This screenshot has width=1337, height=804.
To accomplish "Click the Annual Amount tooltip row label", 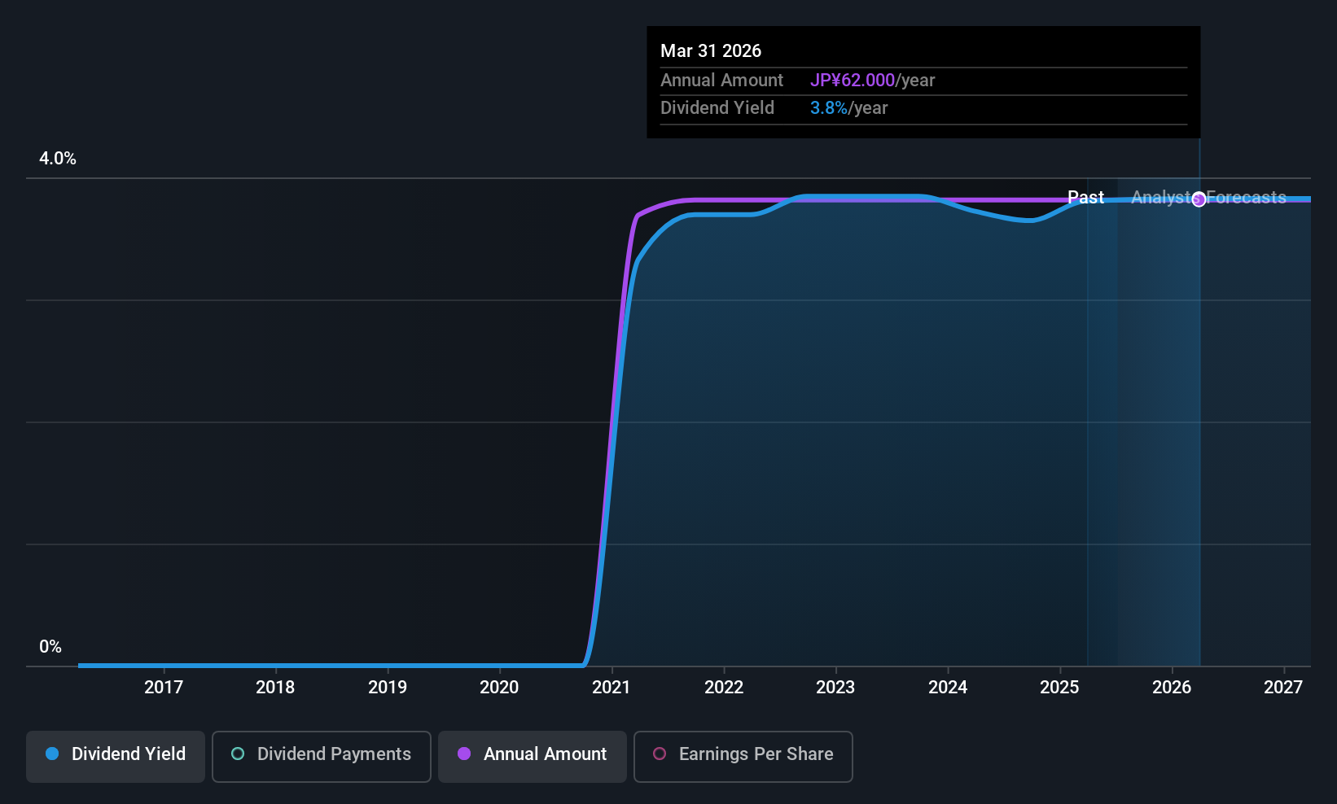I will (721, 81).
